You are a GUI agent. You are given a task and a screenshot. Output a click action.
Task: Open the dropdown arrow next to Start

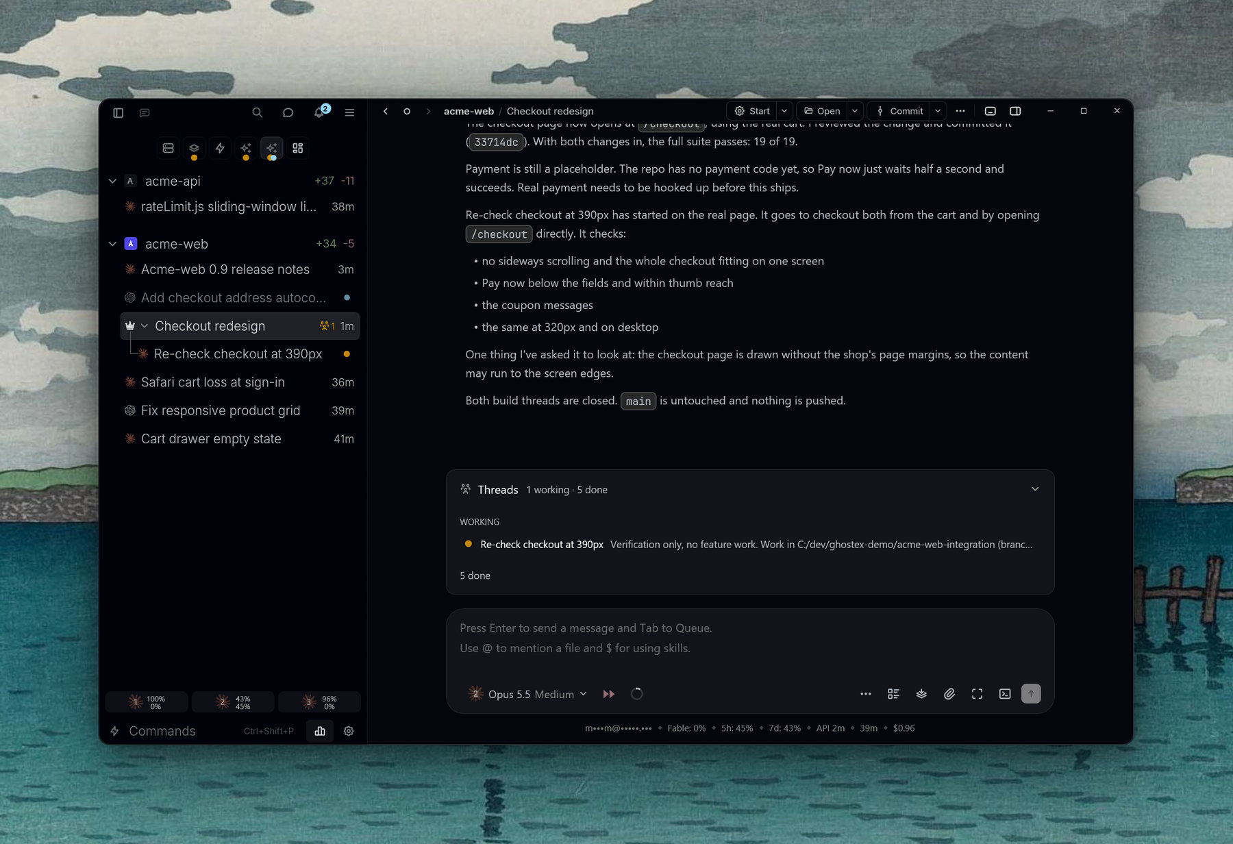click(784, 111)
